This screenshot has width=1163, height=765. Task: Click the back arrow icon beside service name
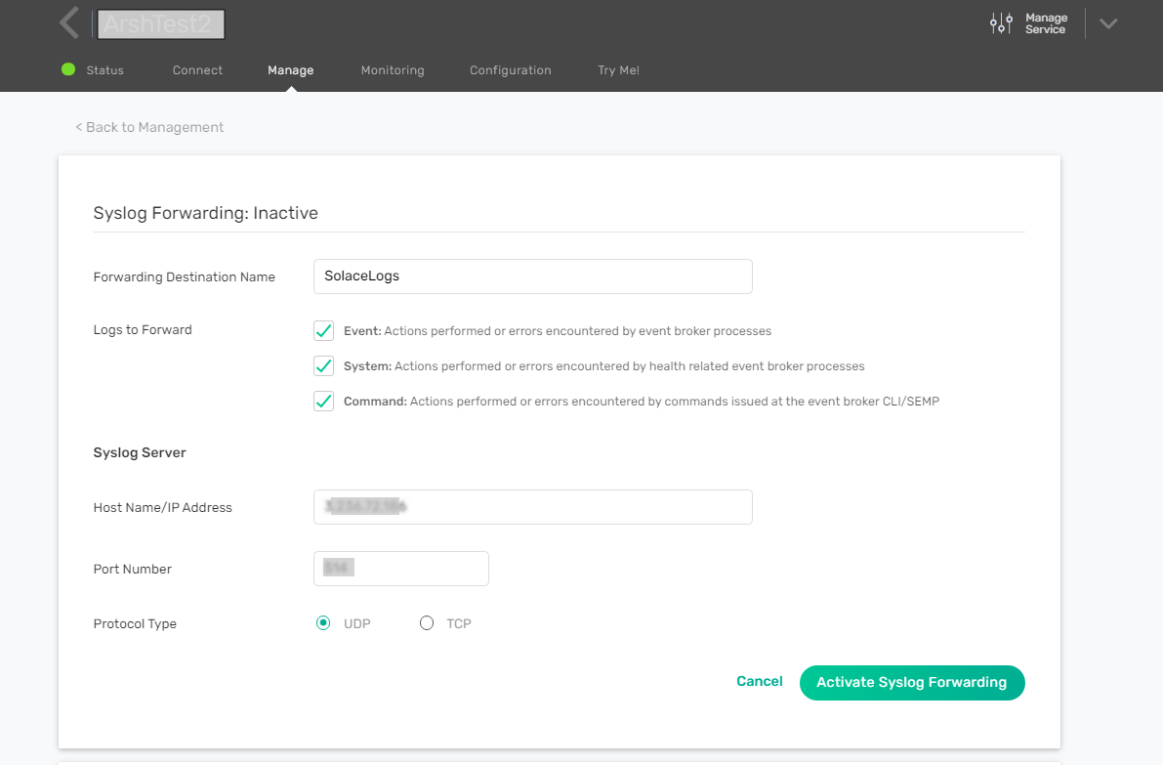coord(68,23)
